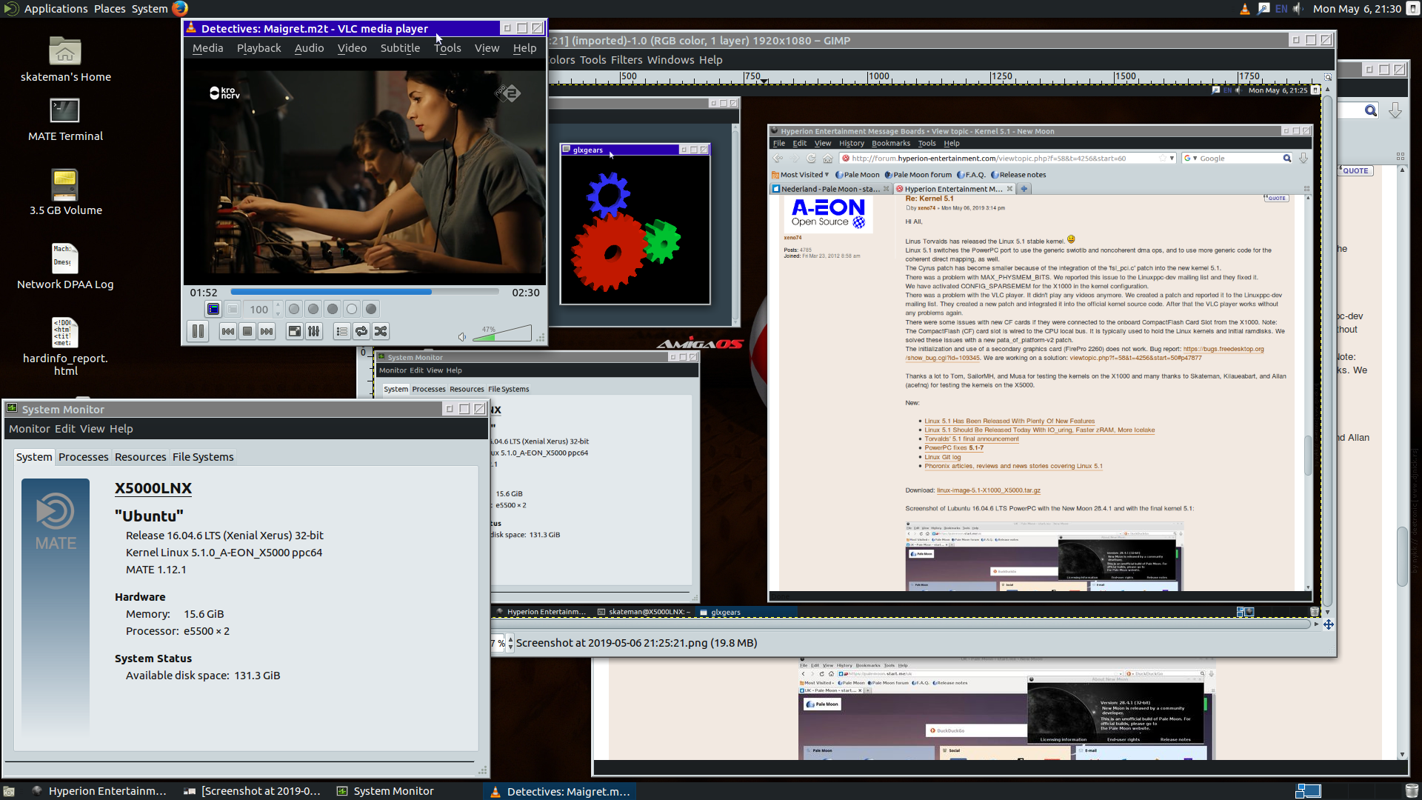Screen dimensions: 1422x800
Task: Select Network DPAA Log file icon
Action: click(x=65, y=267)
